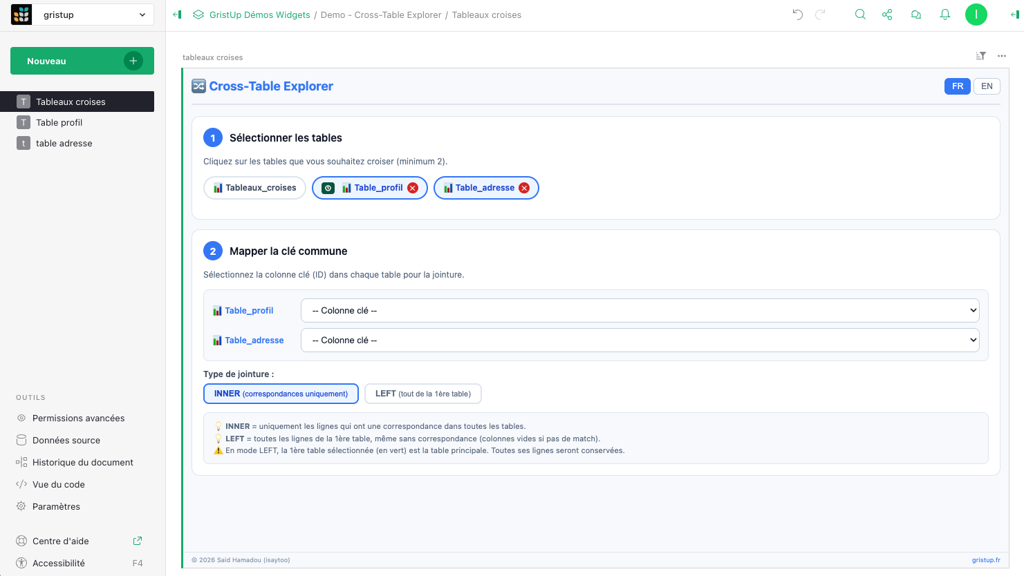Viewport: 1024px width, 576px height.
Task: Select LEFT join type
Action: 422,394
